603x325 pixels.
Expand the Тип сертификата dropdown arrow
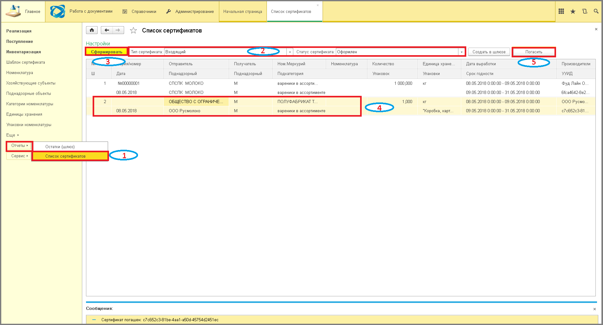[x=290, y=52]
